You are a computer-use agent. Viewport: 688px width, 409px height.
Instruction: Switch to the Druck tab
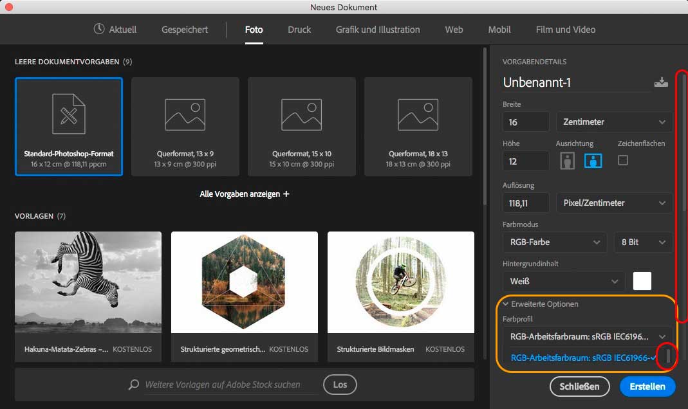click(x=299, y=30)
